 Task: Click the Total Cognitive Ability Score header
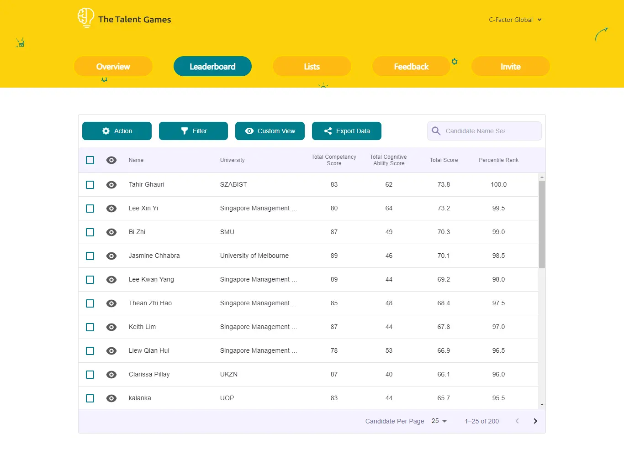pyautogui.click(x=389, y=160)
